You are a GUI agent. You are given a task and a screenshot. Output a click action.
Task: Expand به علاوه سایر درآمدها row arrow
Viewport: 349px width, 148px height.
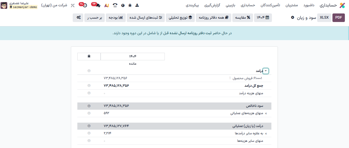click(x=266, y=134)
